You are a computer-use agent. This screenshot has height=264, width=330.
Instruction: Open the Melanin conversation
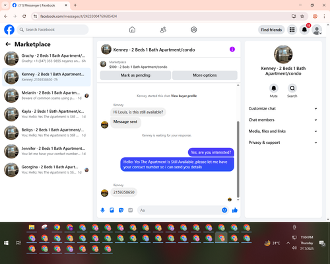pos(46,96)
